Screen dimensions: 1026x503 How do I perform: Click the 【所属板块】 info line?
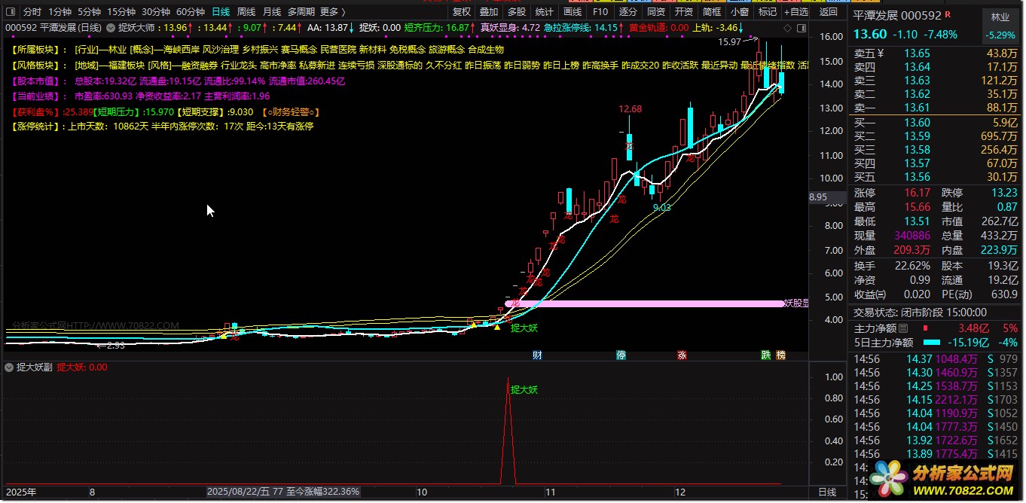(x=258, y=49)
